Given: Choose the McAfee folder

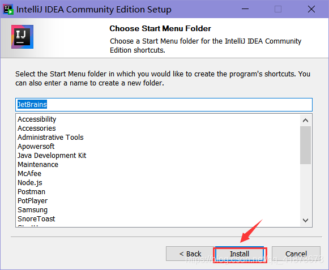Looking at the screenshot, I should pos(29,174).
